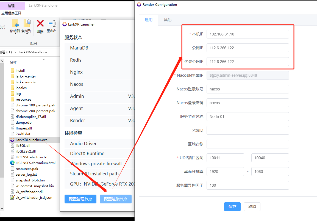This screenshot has height=221, width=317.
Task: Select the larkxr-render folder icon
Action: coord(12,82)
